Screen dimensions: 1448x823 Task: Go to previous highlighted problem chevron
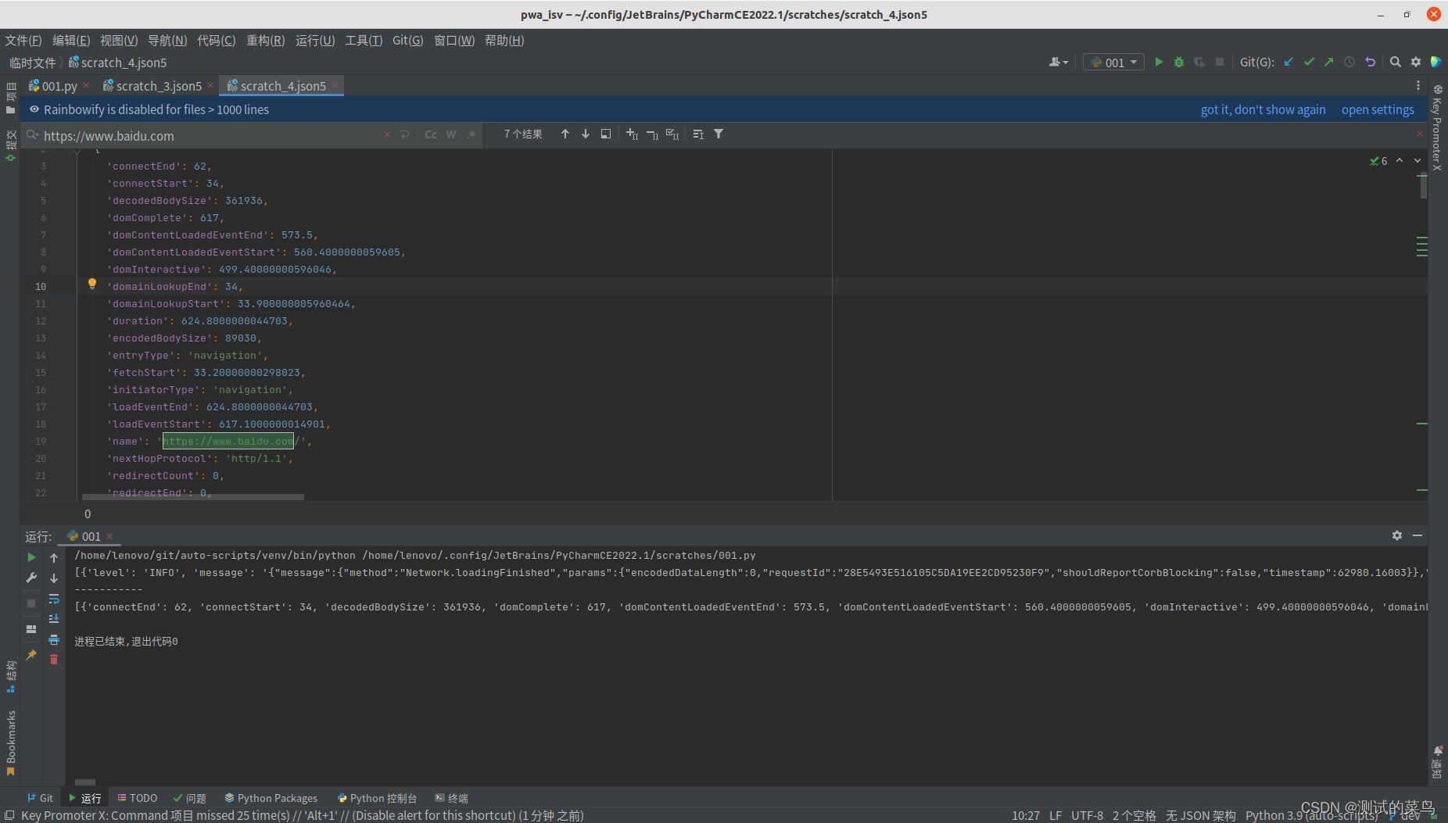1400,161
